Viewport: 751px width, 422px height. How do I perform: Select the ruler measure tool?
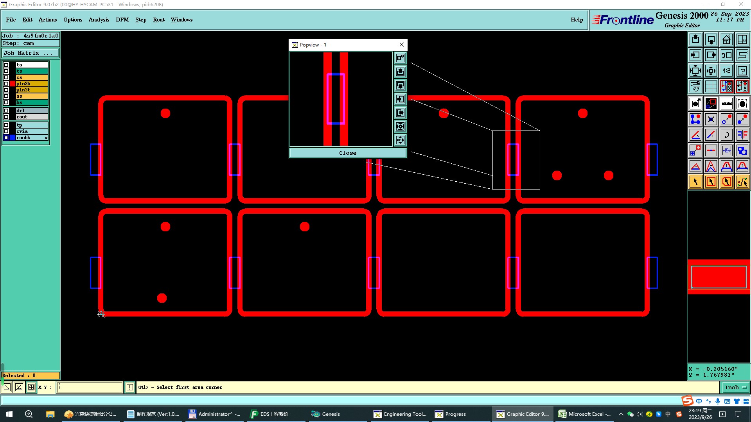(726, 104)
